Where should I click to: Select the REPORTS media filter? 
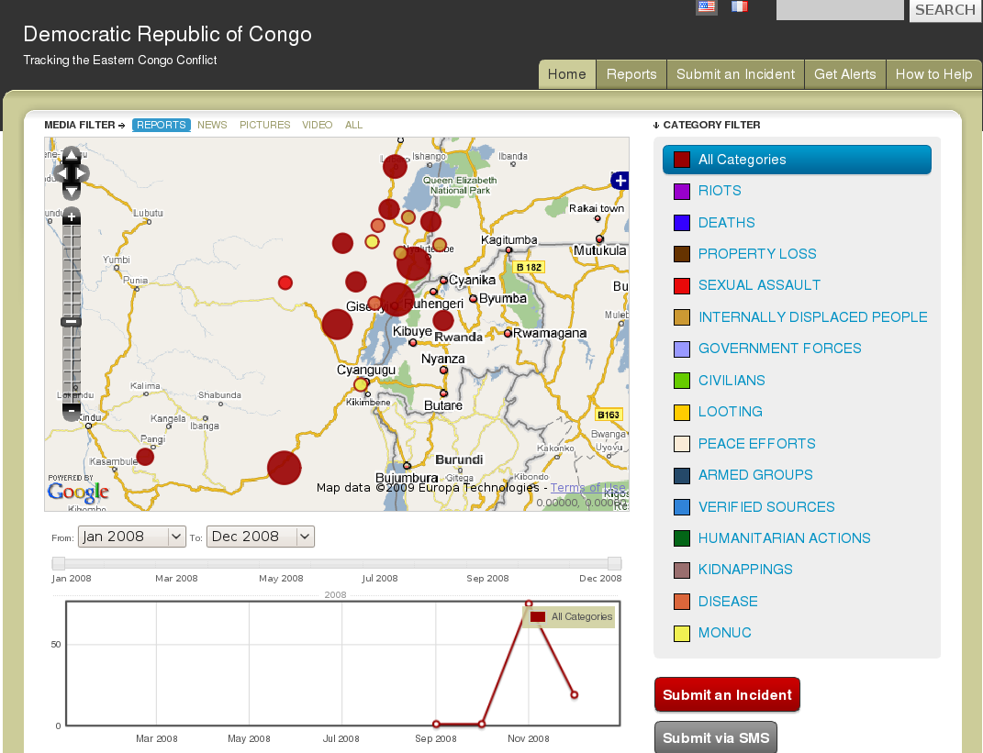(x=162, y=125)
